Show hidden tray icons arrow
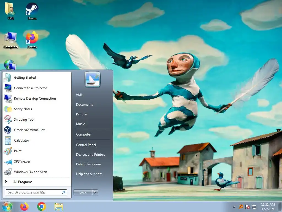 coord(234,207)
